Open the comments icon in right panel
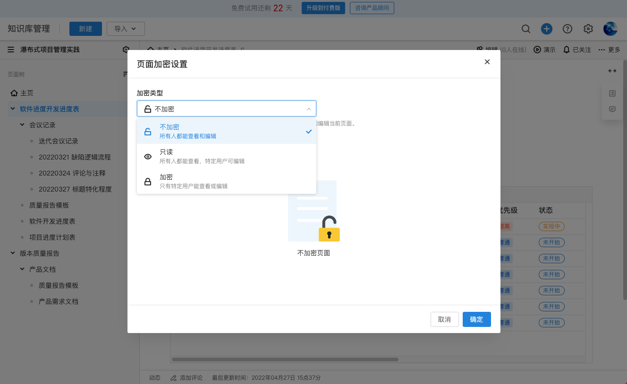 tap(612, 109)
